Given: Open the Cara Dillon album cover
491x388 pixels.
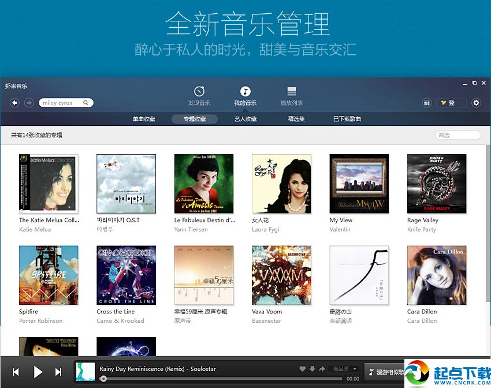Looking at the screenshot, I should (437, 275).
